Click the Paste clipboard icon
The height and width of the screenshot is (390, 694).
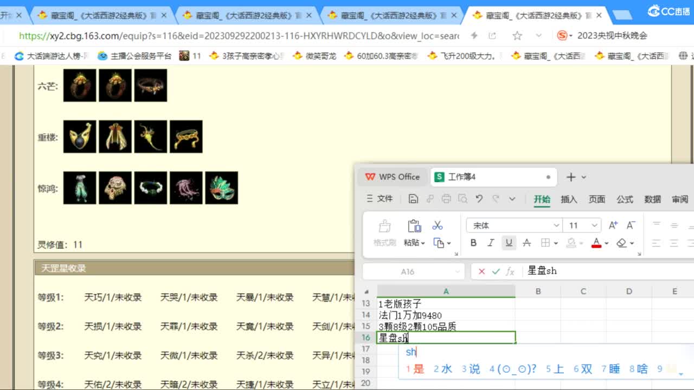point(414,226)
